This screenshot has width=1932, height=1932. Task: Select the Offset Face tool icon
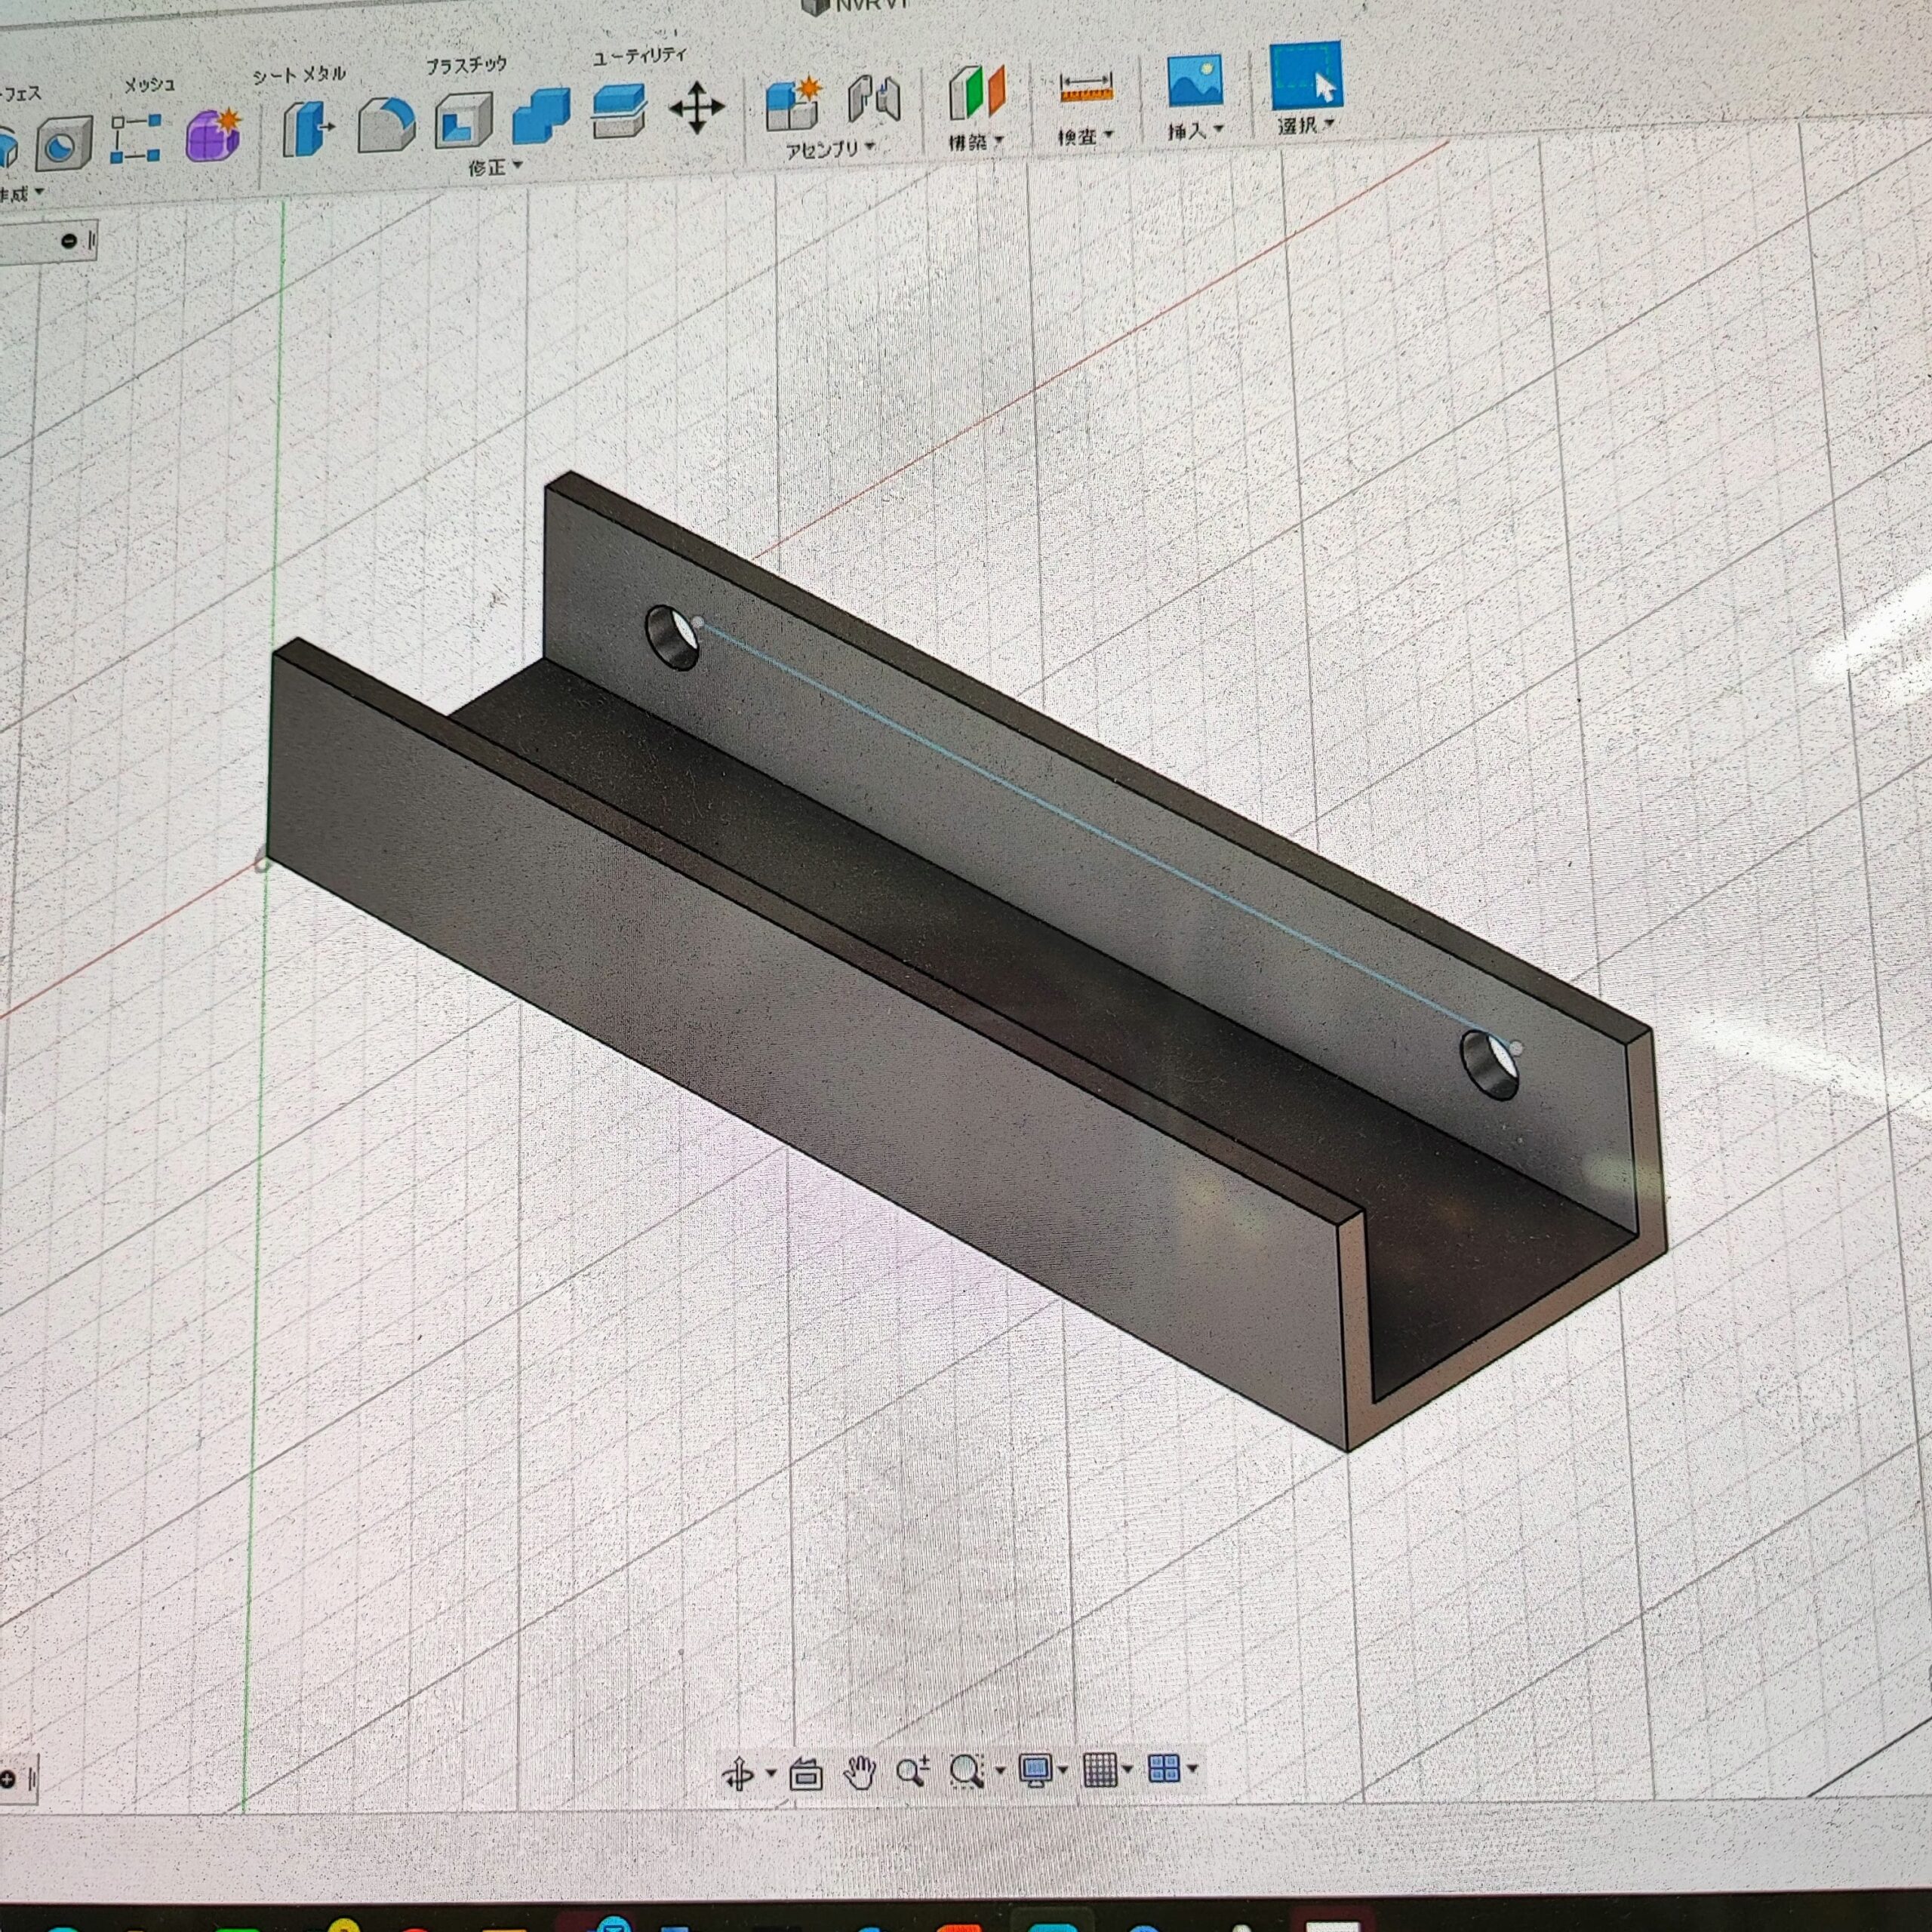coord(618,110)
